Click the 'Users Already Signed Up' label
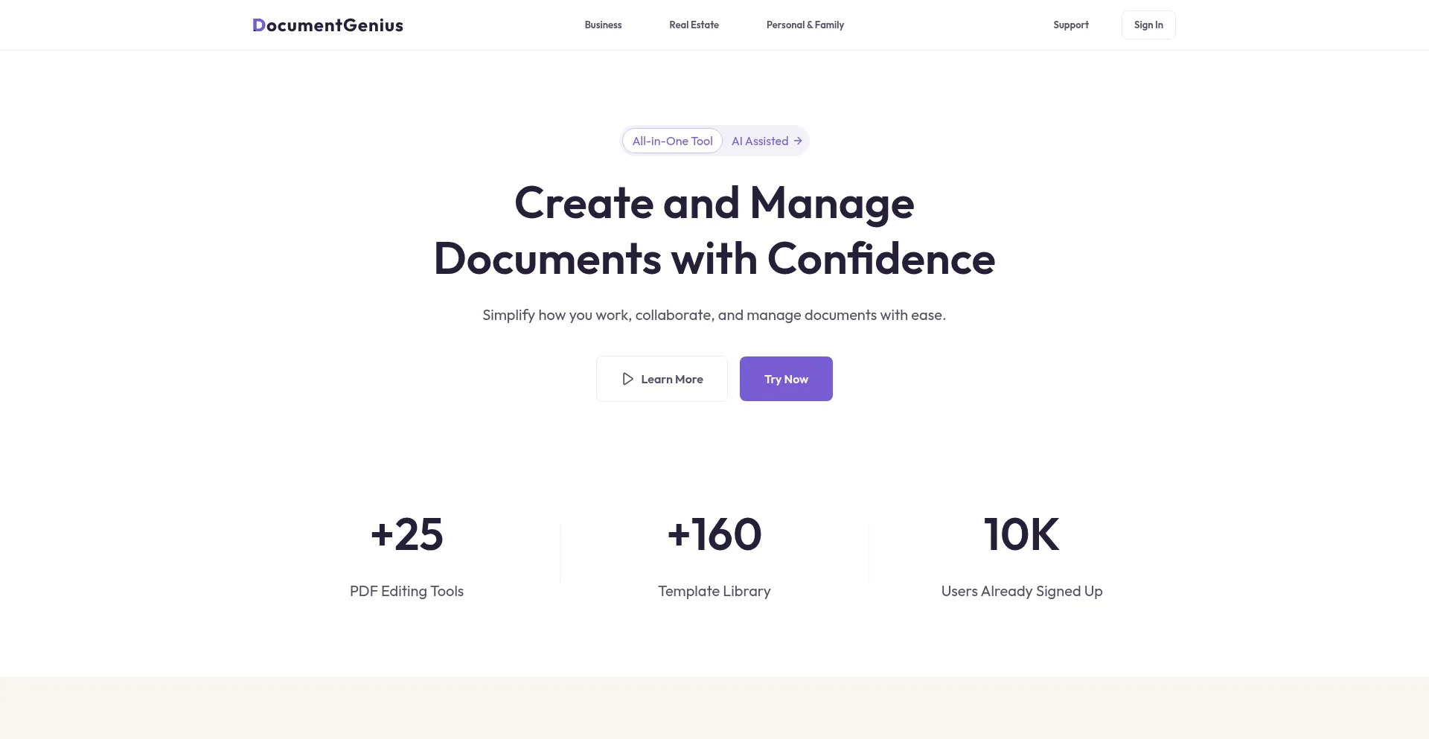 pos(1022,591)
